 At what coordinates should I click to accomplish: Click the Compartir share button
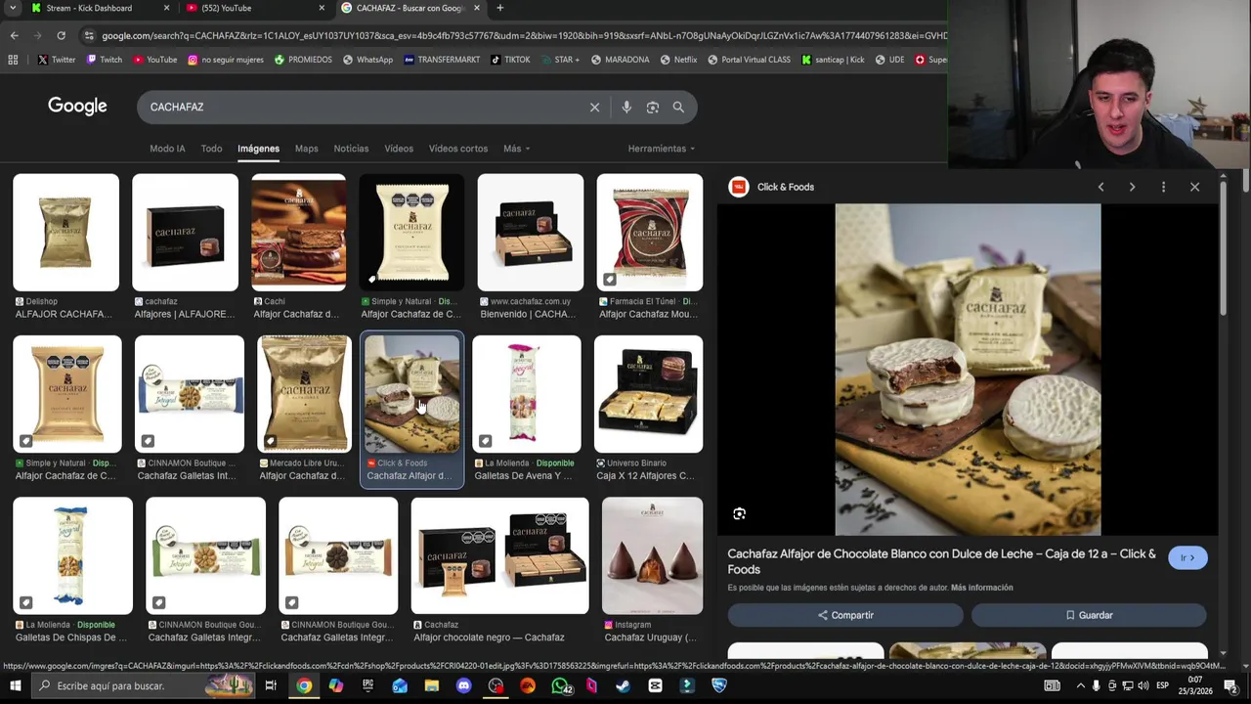[x=845, y=615]
